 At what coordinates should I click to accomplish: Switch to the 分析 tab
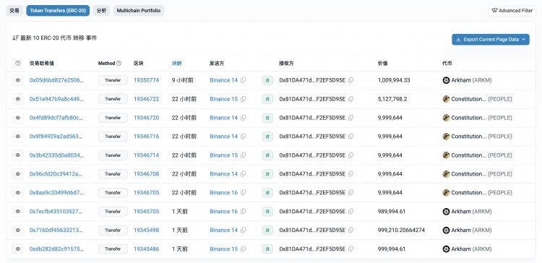tap(101, 11)
